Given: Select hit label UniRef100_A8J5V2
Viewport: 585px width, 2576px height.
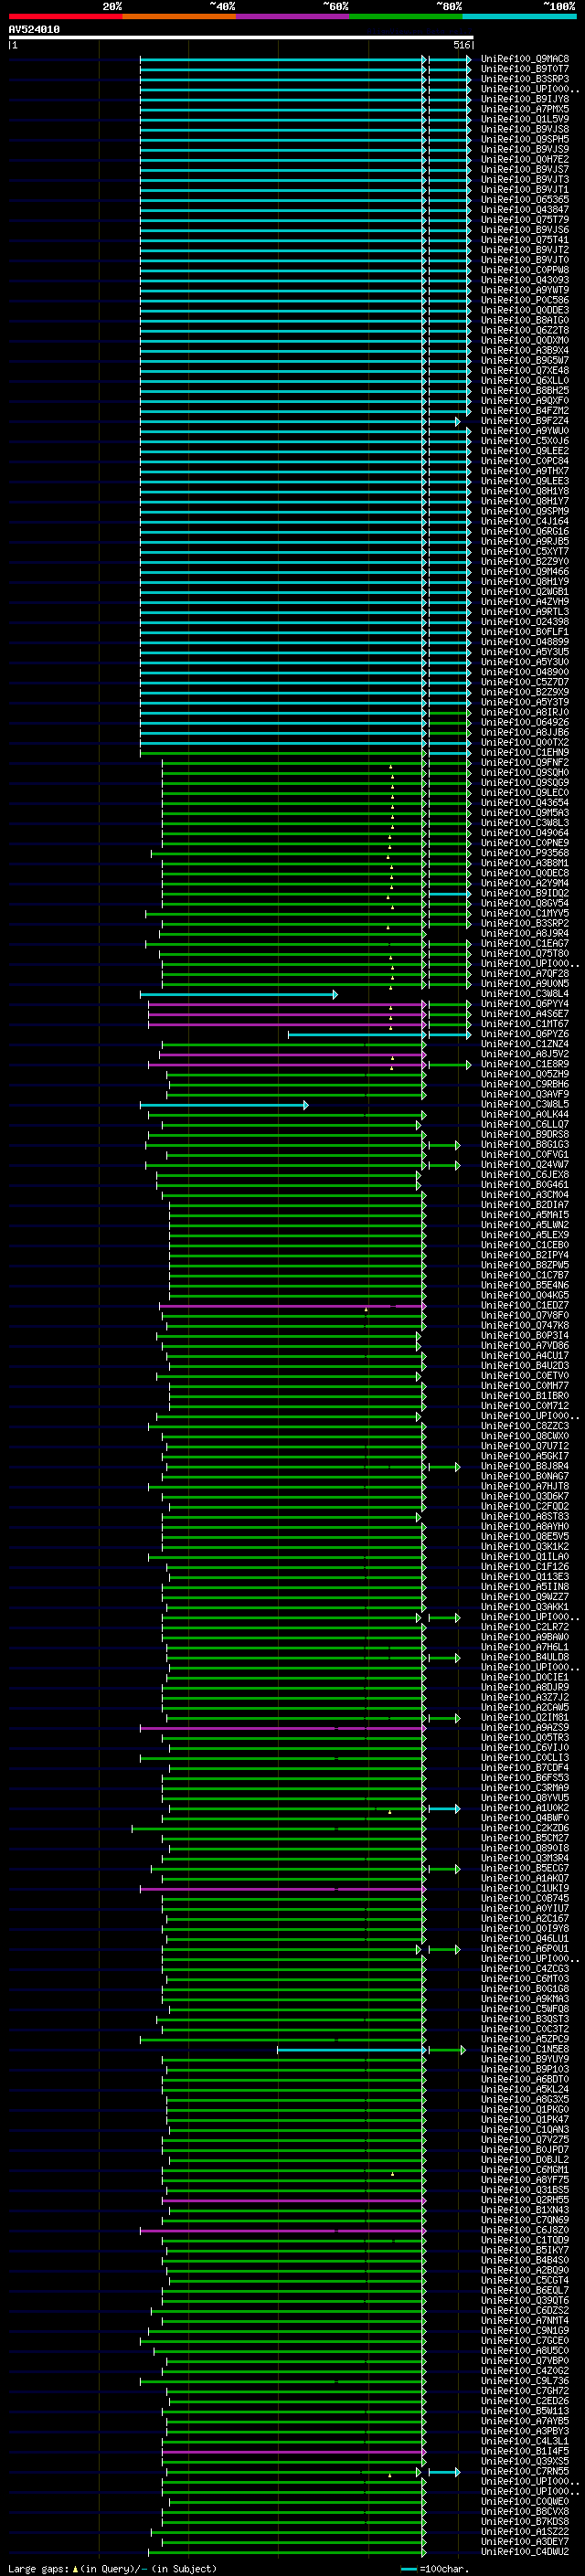Looking at the screenshot, I should coord(525,1054).
